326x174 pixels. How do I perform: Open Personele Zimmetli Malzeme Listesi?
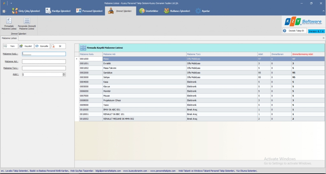[x=27, y=24]
